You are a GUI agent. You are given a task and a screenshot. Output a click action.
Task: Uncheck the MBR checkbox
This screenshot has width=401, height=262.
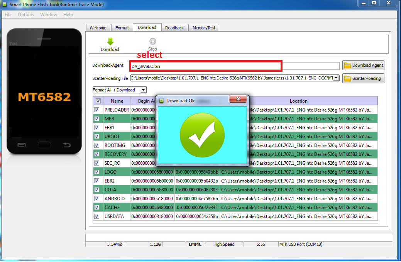(96, 119)
